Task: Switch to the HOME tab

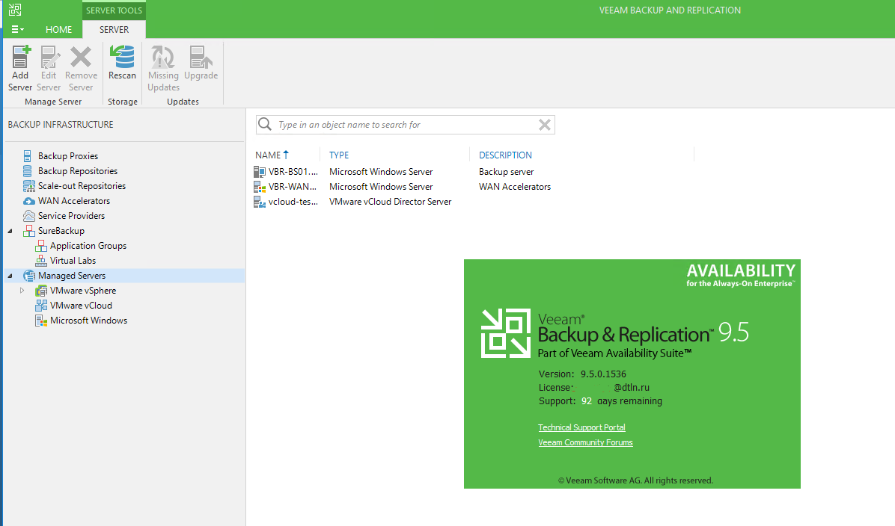Action: click(x=59, y=30)
